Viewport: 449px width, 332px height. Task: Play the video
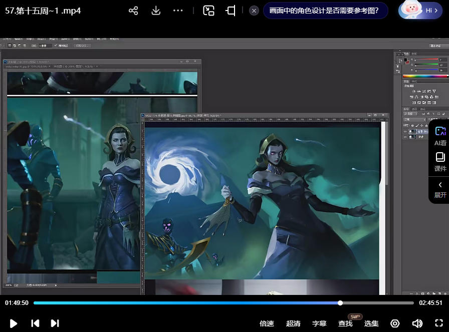[x=14, y=323]
